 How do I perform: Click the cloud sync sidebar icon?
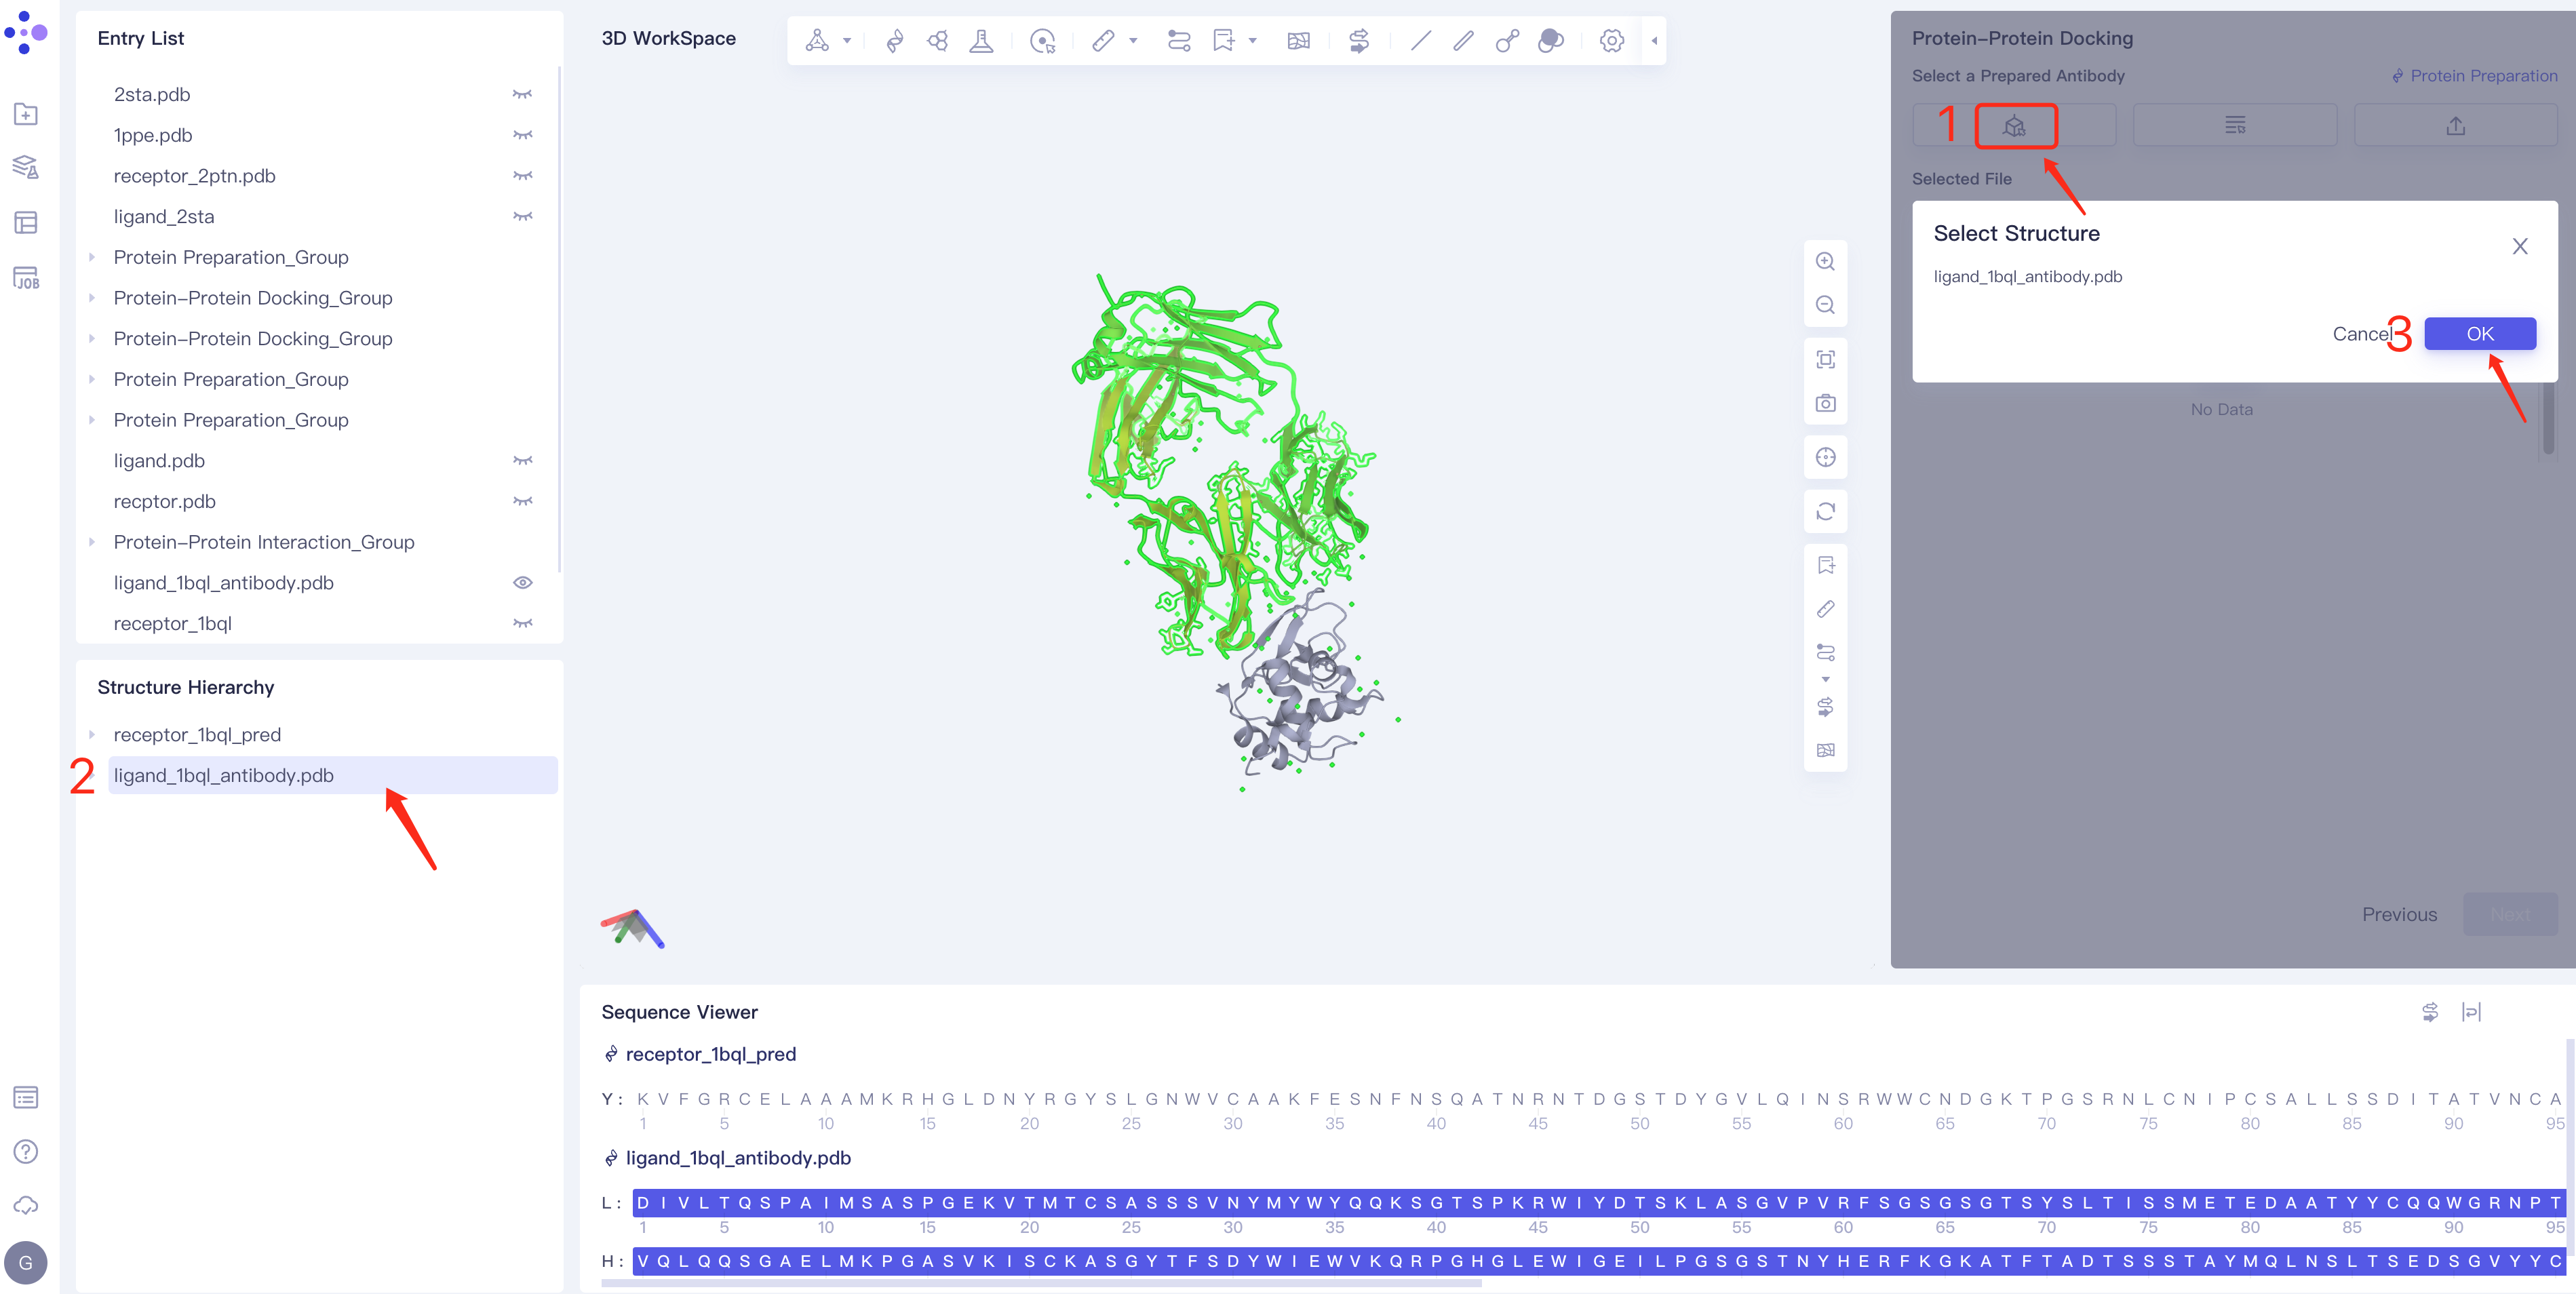[26, 1205]
